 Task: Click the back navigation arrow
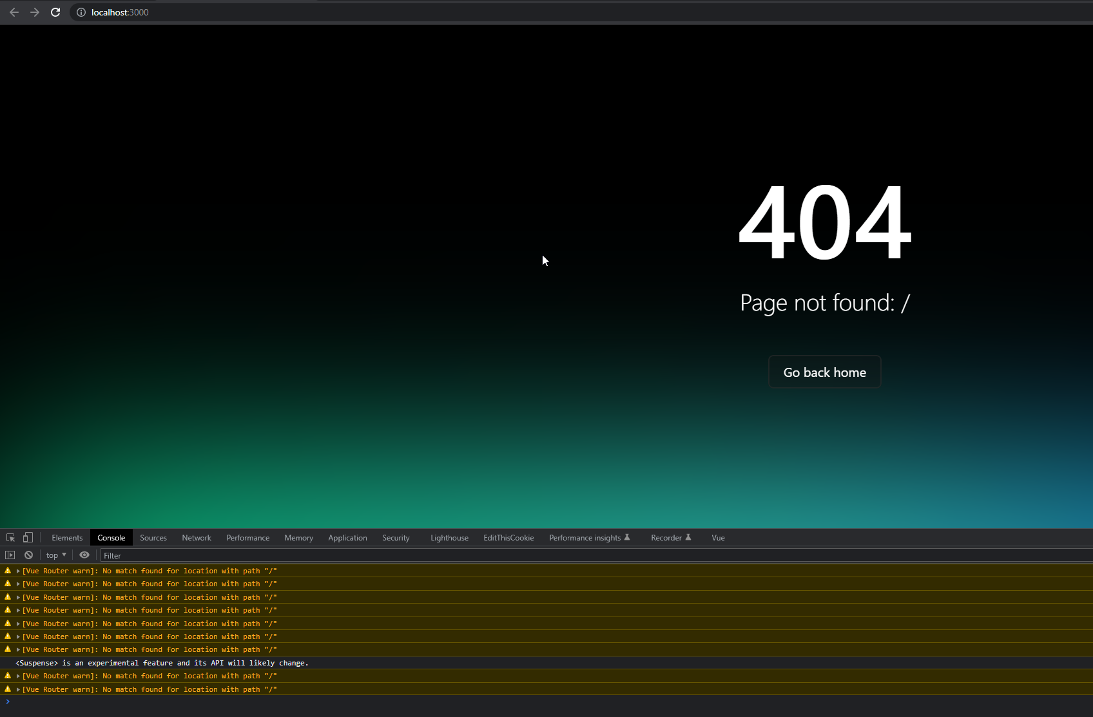click(x=14, y=12)
